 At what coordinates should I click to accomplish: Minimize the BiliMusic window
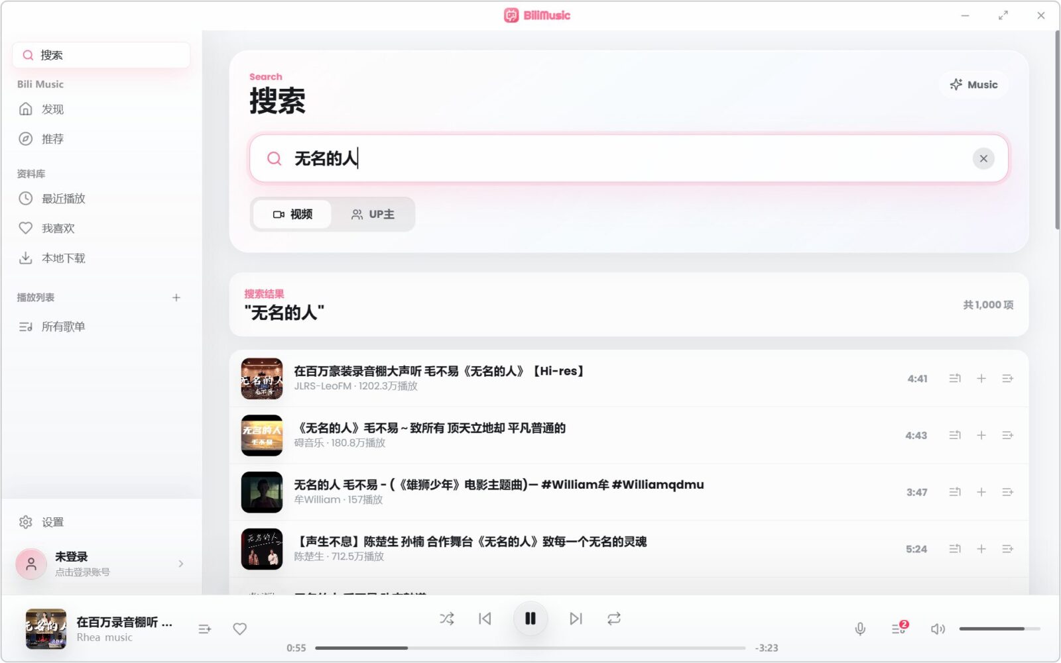coord(966,15)
